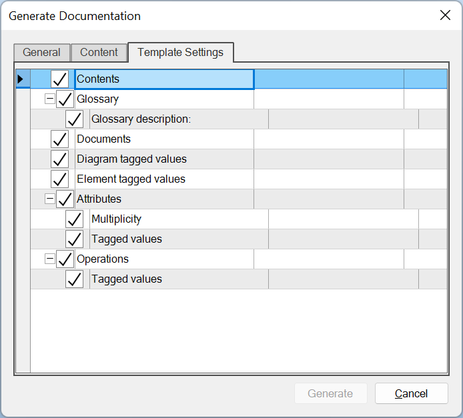Uncheck Tagged values under Operations

(x=74, y=279)
